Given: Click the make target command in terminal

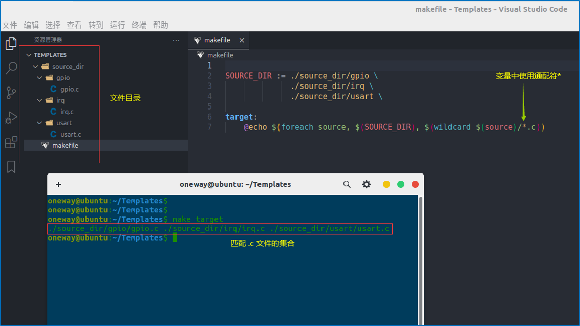Looking at the screenshot, I should coord(198,219).
